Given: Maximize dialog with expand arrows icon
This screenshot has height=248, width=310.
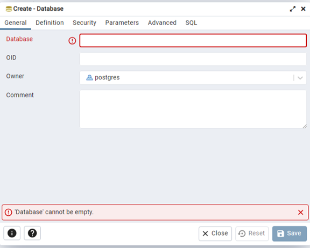Looking at the screenshot, I should pos(293,9).
